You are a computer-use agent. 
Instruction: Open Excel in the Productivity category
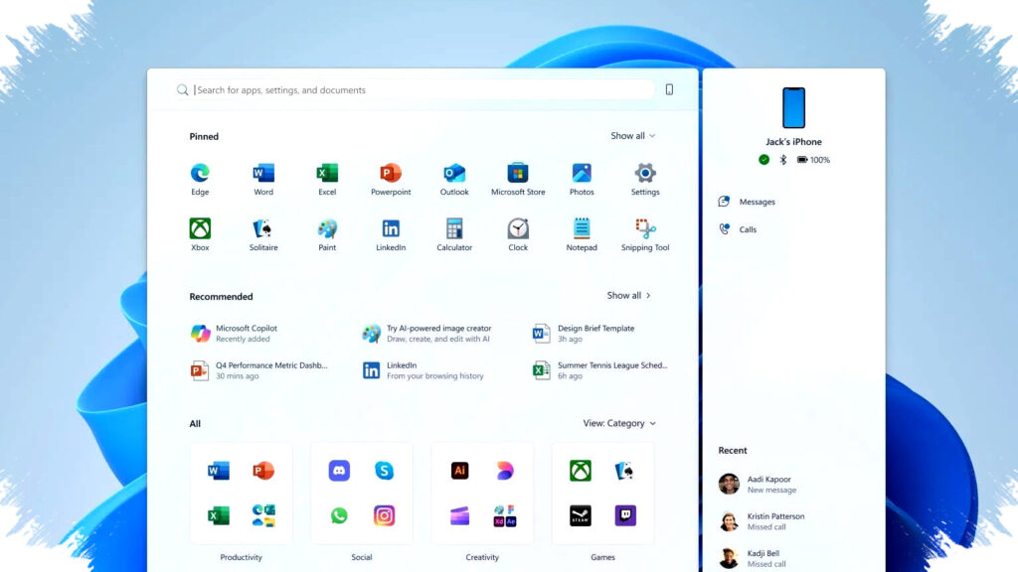[x=218, y=515]
